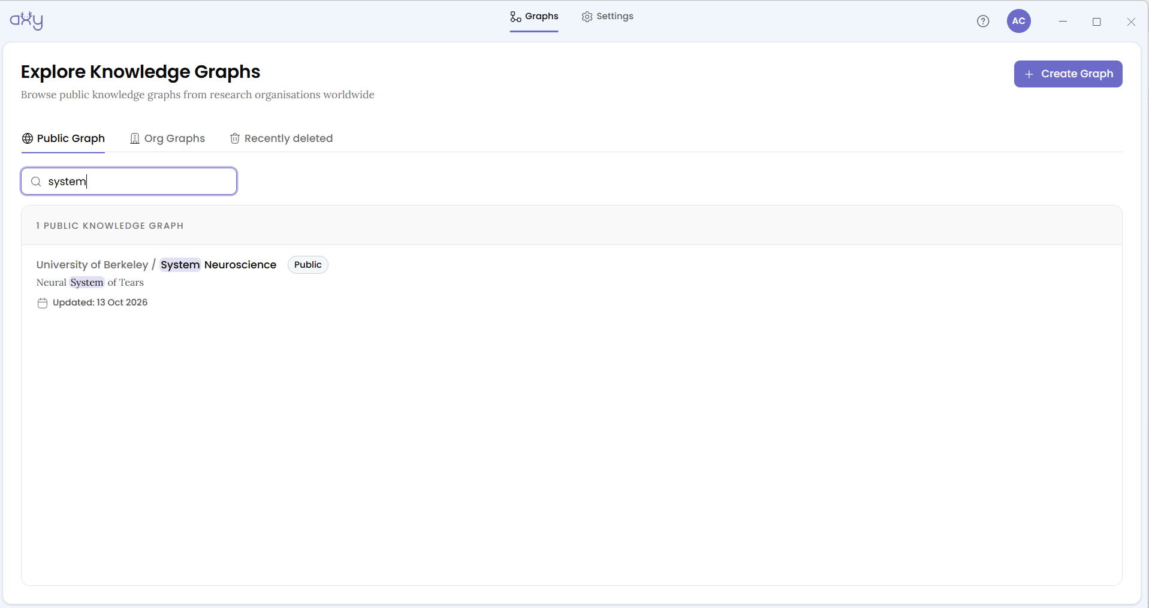Viewport: 1149px width, 608px height.
Task: Click the 'Explore Knowledge Graphs' heading
Action: (141, 72)
